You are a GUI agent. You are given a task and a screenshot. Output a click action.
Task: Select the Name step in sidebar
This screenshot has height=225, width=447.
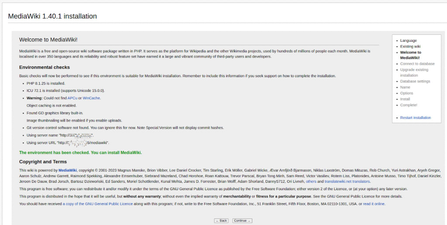[405, 87]
